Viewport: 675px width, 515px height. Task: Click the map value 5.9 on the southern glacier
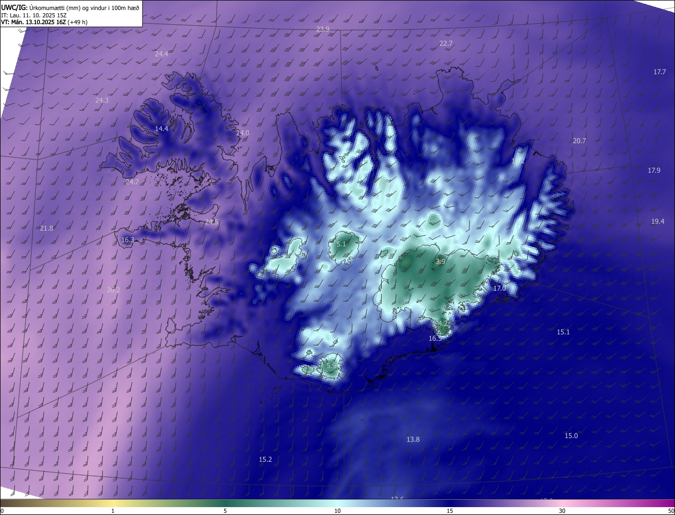click(x=331, y=365)
